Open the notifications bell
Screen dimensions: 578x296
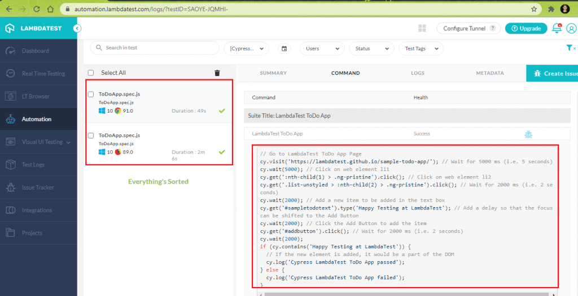[557, 28]
